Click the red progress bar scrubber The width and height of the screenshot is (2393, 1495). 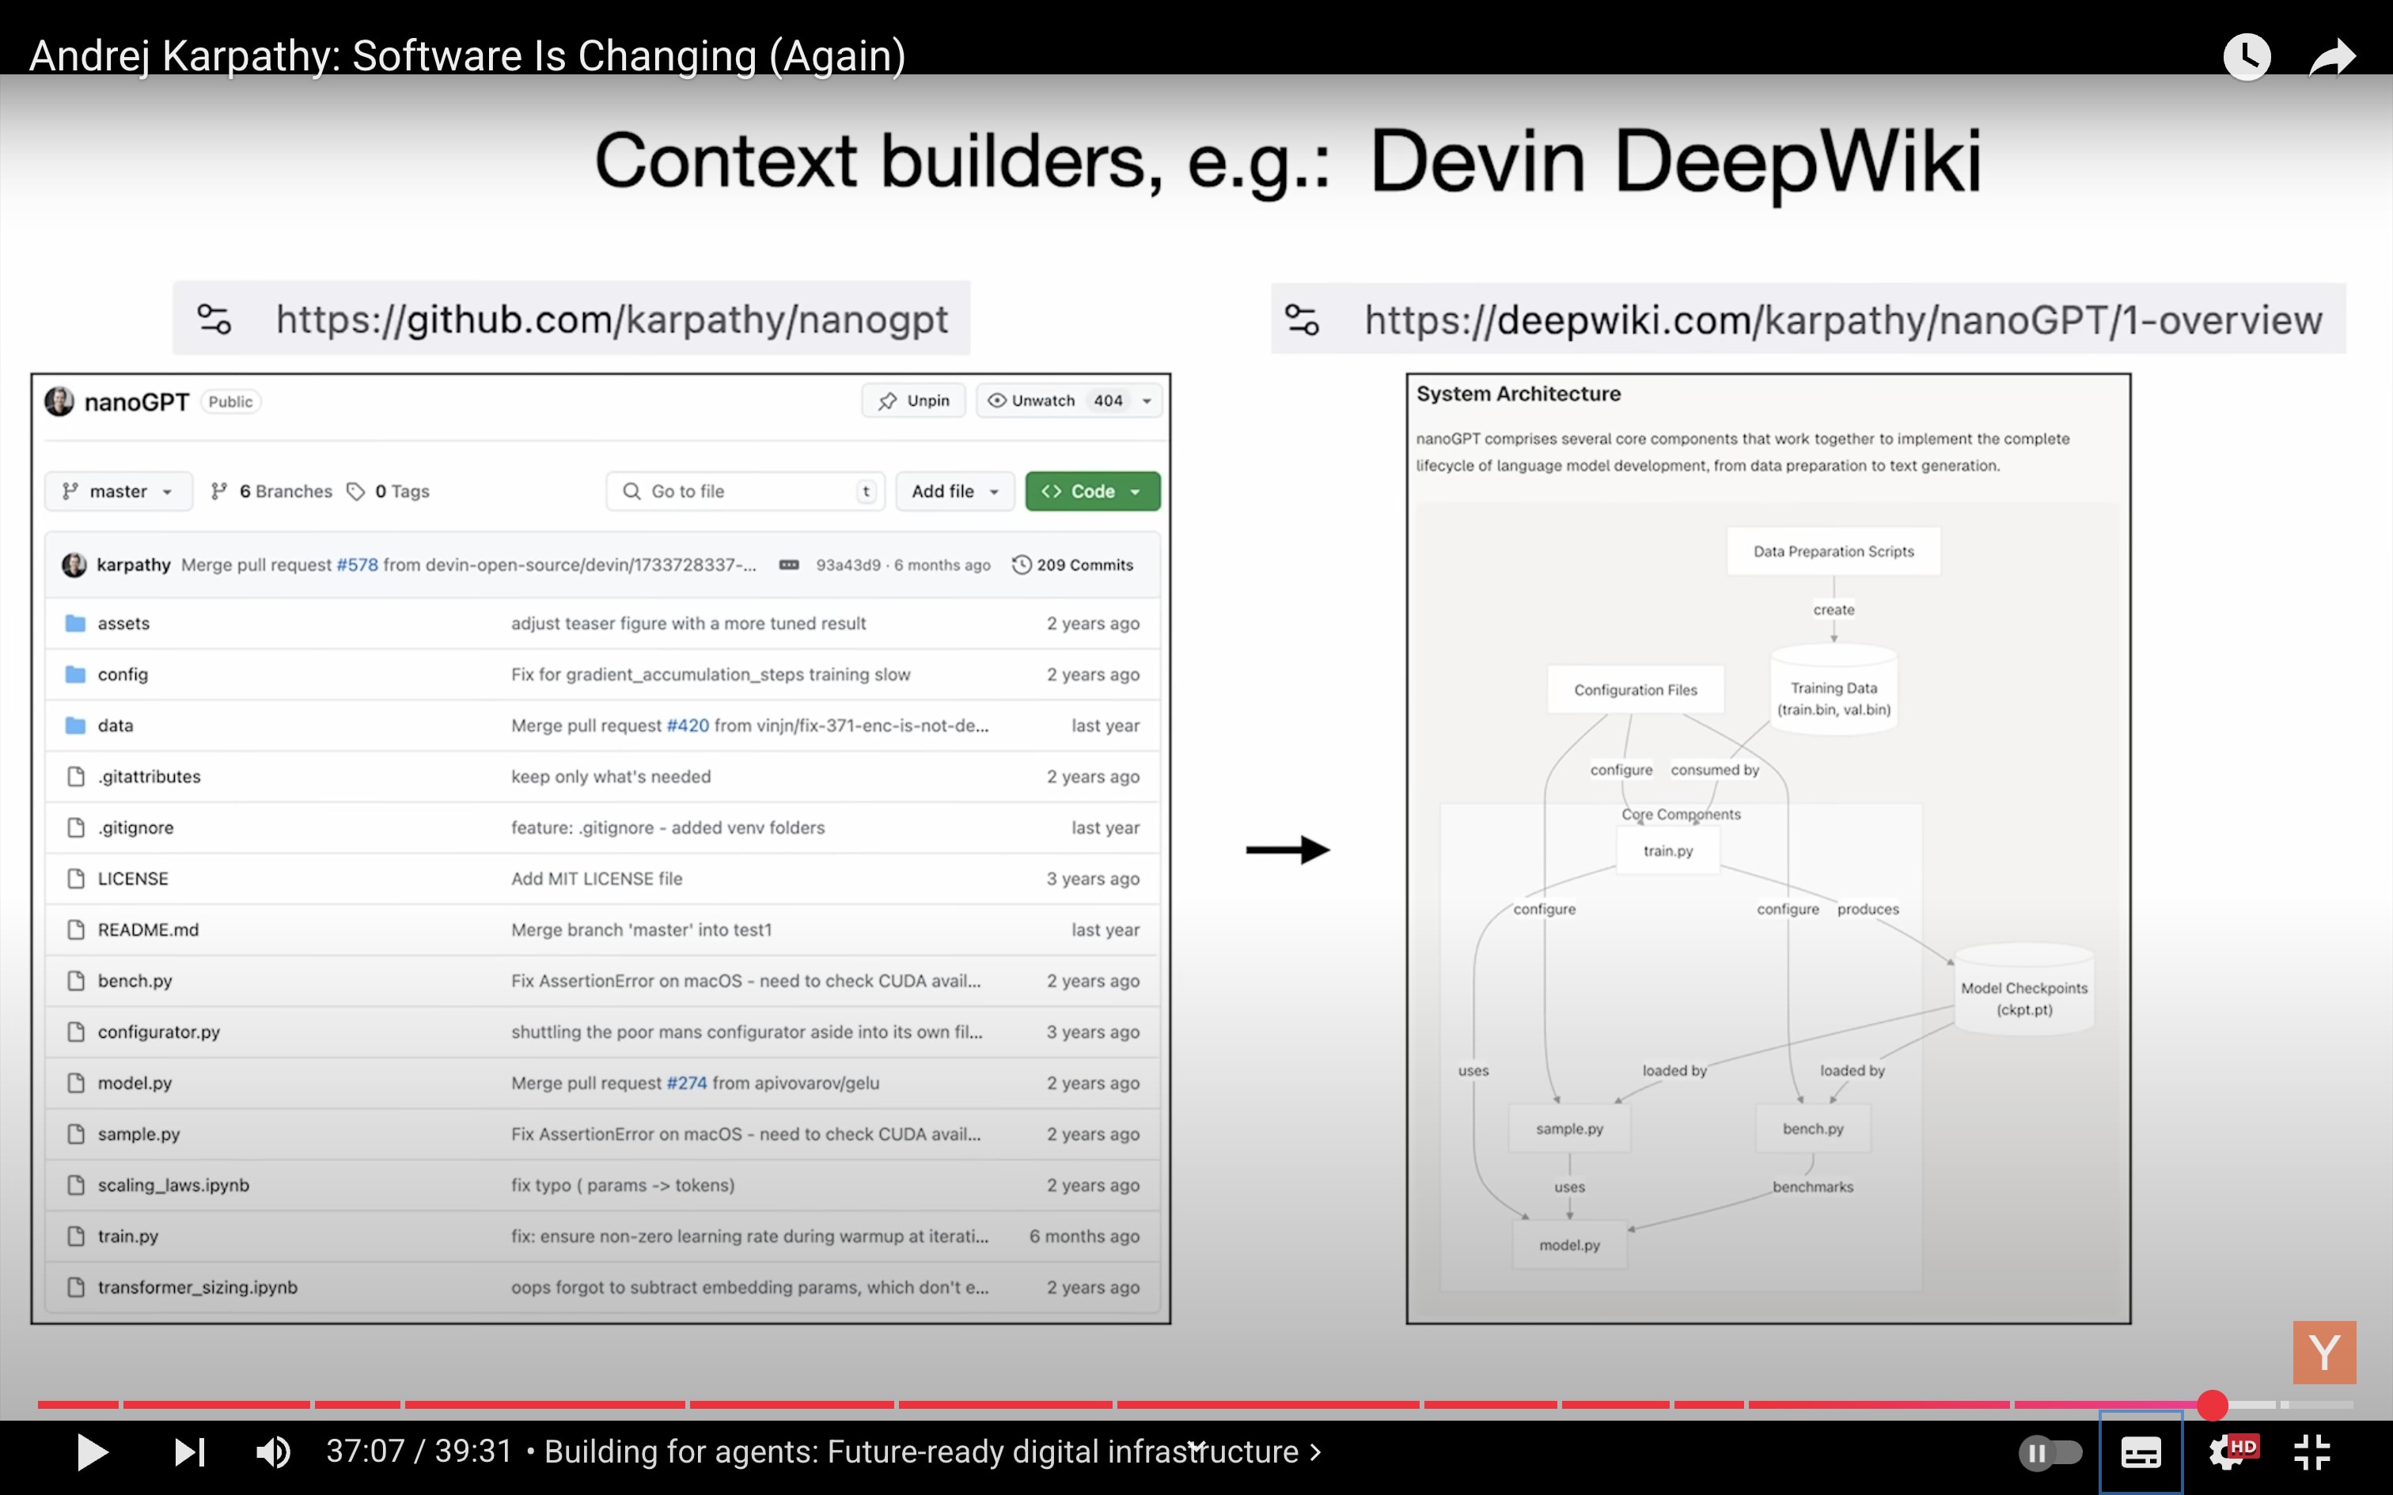tap(2212, 1404)
